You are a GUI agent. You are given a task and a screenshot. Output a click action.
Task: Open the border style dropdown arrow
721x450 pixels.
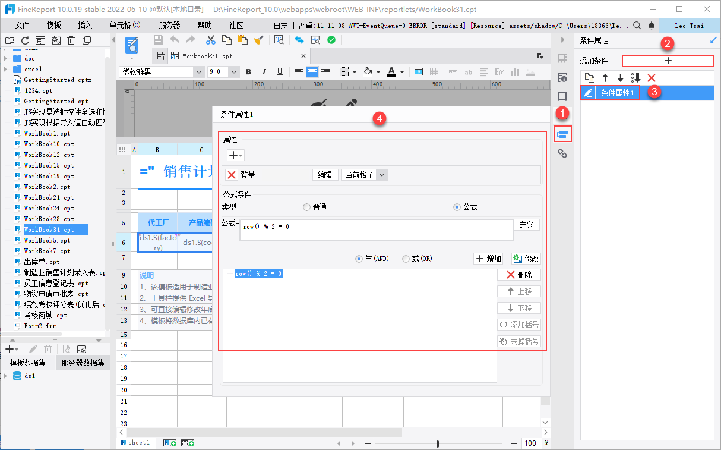pyautogui.click(x=355, y=72)
